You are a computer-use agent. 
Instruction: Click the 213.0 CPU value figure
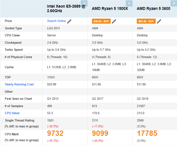(x=140, y=113)
